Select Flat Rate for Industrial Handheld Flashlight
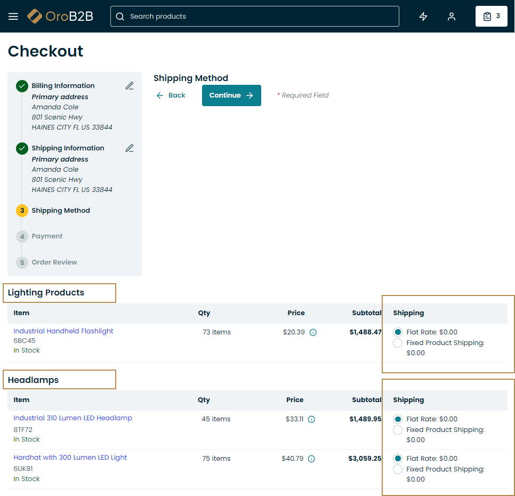515x496 pixels. pos(398,332)
